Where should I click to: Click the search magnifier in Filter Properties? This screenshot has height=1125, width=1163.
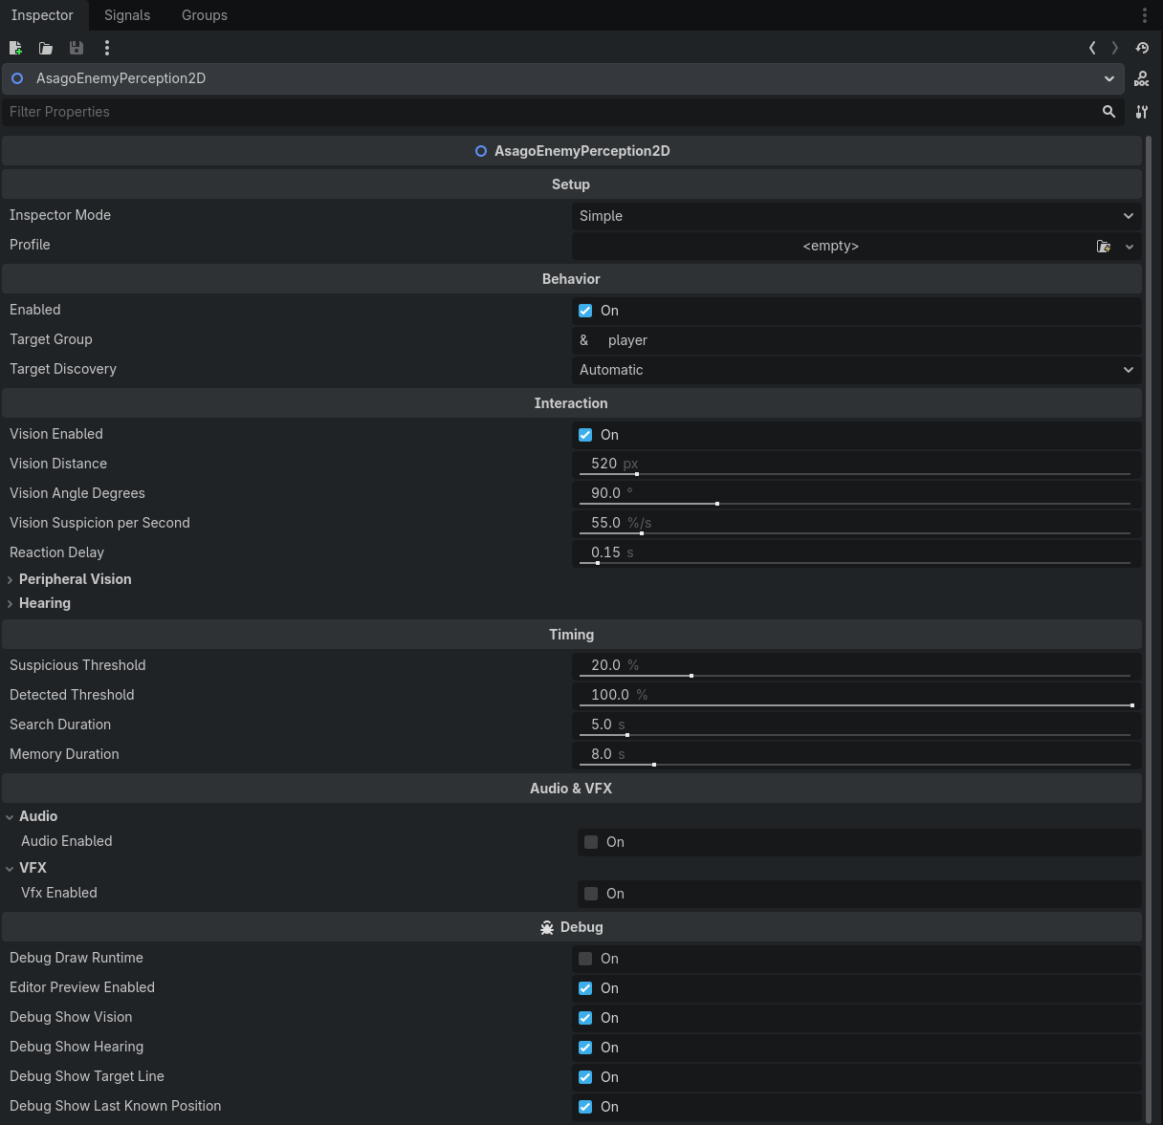[1109, 112]
